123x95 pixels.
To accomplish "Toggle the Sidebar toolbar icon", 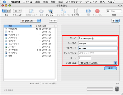I will pos(76,11).
